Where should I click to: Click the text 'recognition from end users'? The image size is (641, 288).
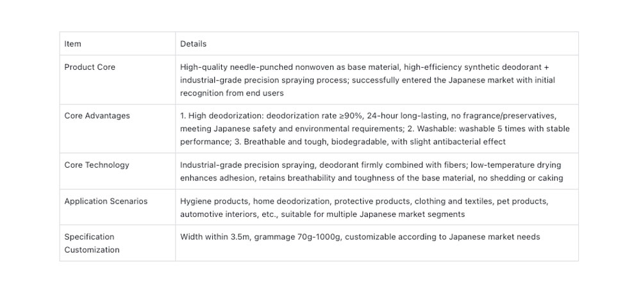232,93
